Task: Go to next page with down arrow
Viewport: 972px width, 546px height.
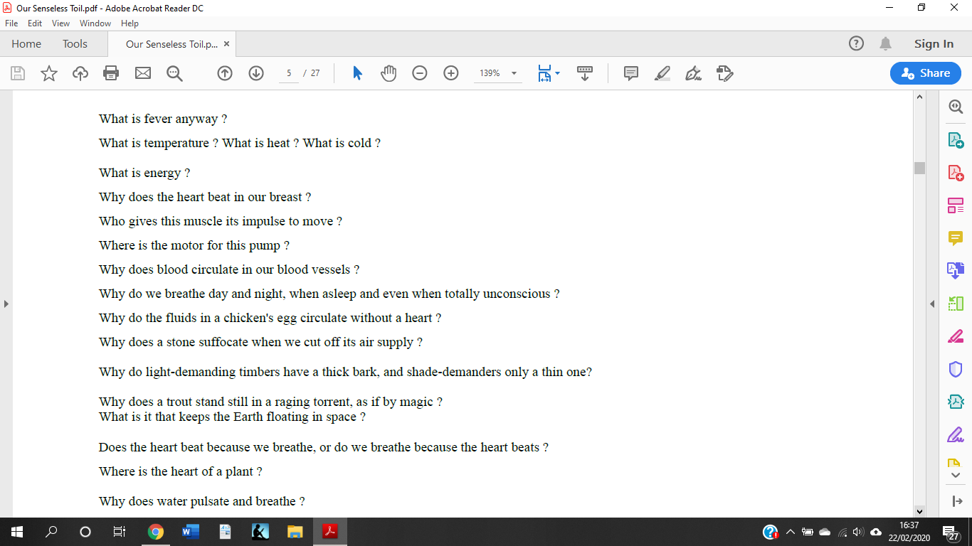Action: click(x=256, y=73)
